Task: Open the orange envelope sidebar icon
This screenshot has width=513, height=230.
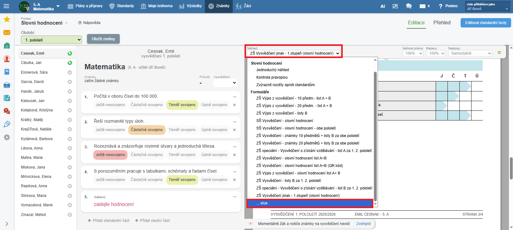Action: pos(7,32)
